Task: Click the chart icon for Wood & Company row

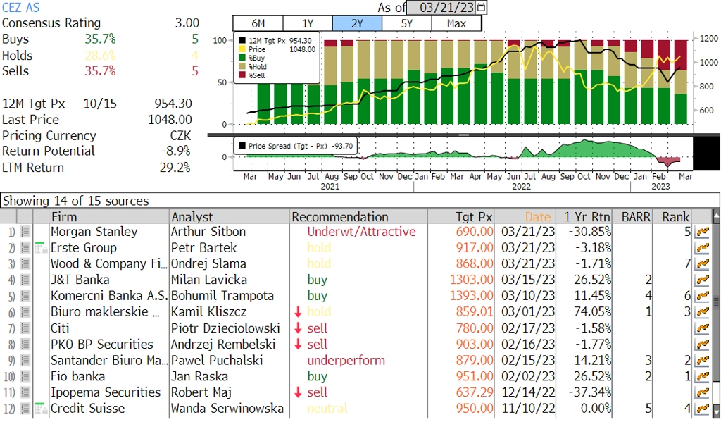Action: [702, 264]
